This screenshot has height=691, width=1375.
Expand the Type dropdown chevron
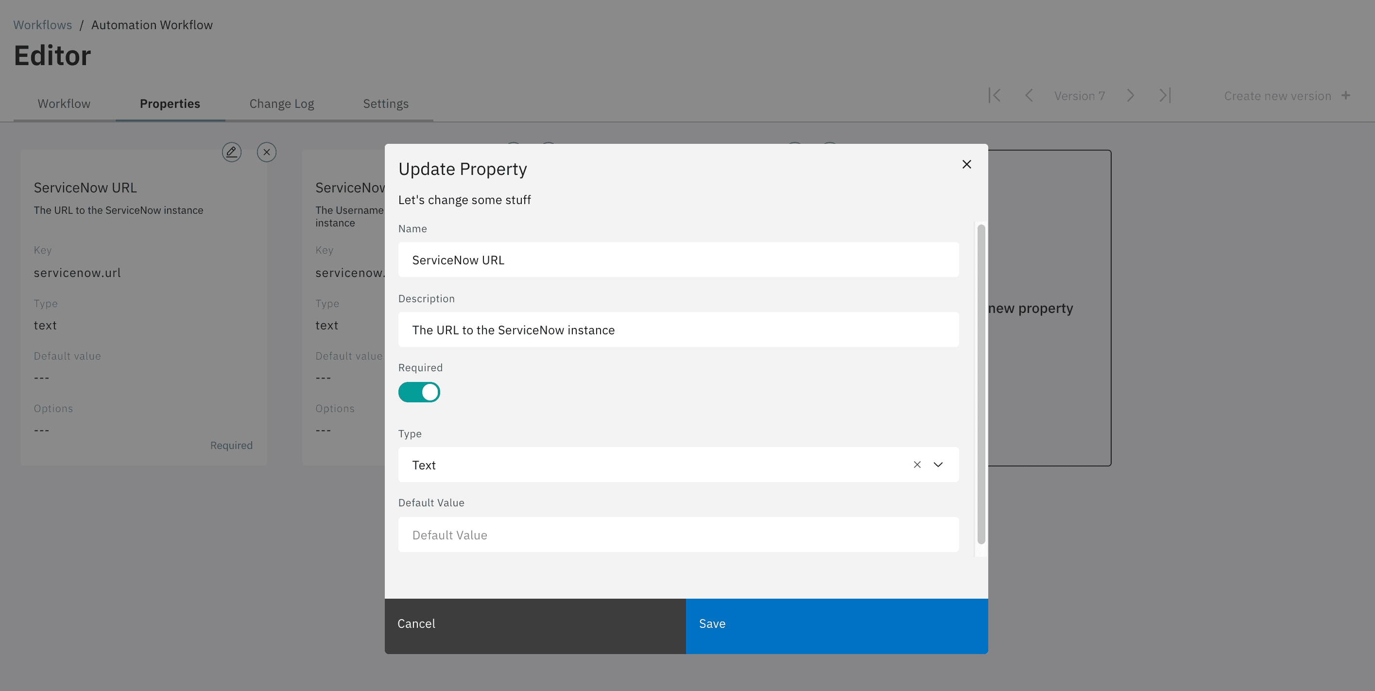click(x=938, y=465)
